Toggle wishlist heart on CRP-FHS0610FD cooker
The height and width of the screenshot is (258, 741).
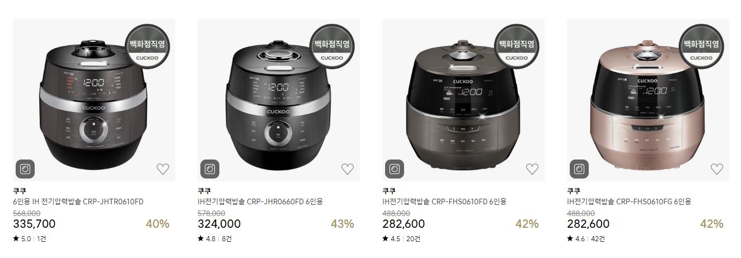tap(532, 169)
